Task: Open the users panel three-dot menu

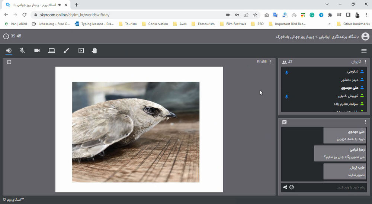Action: pyautogui.click(x=365, y=62)
